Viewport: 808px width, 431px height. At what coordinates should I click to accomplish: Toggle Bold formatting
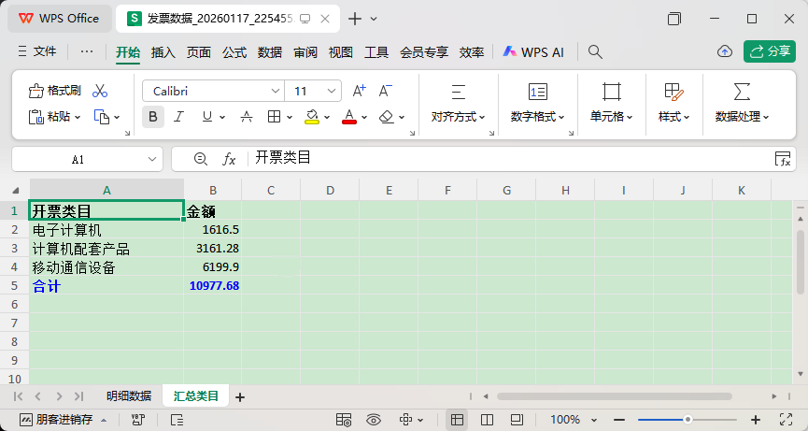pyautogui.click(x=153, y=117)
